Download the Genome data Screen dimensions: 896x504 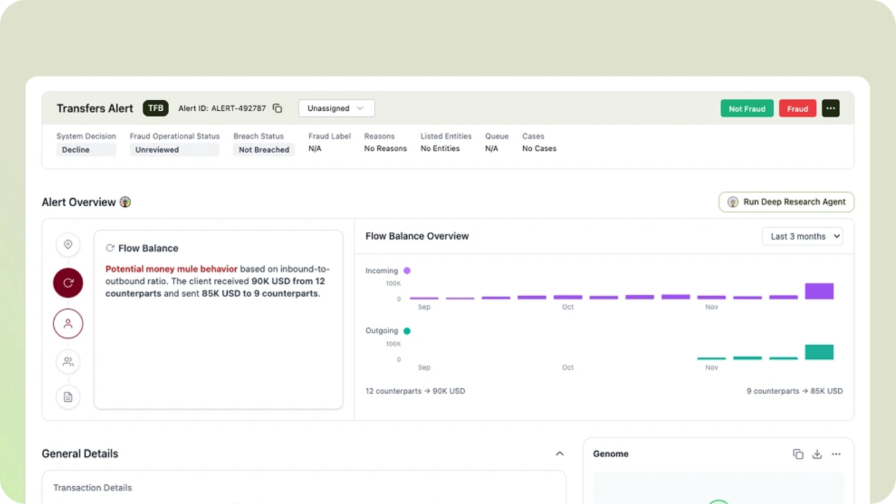817,454
